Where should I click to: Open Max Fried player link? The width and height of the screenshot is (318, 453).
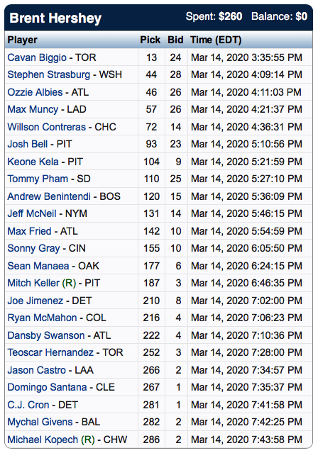click(29, 231)
